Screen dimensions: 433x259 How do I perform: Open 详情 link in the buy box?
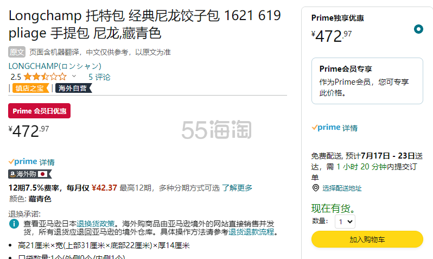[x=350, y=128]
